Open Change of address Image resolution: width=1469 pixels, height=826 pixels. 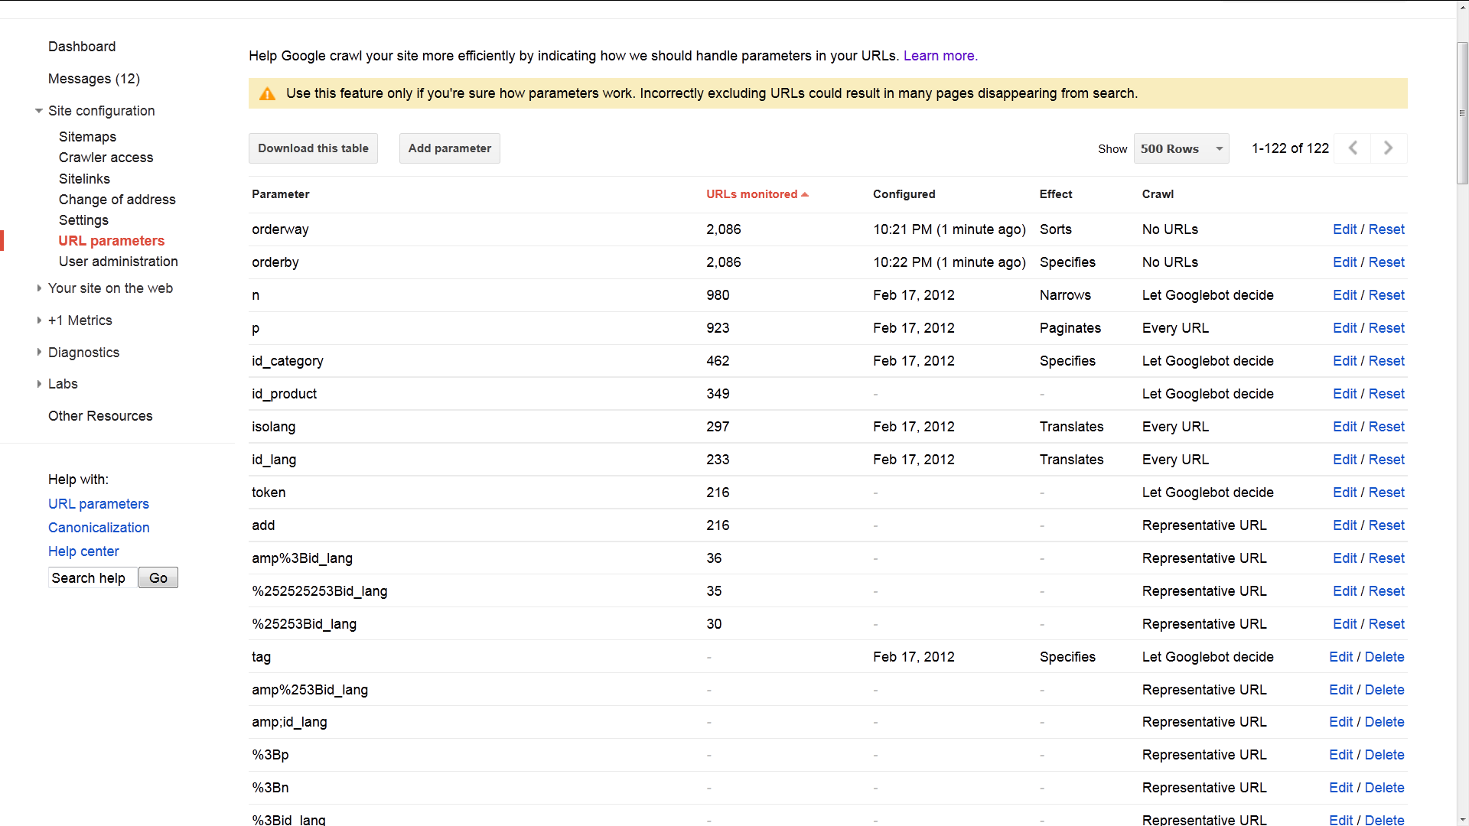pyautogui.click(x=117, y=200)
